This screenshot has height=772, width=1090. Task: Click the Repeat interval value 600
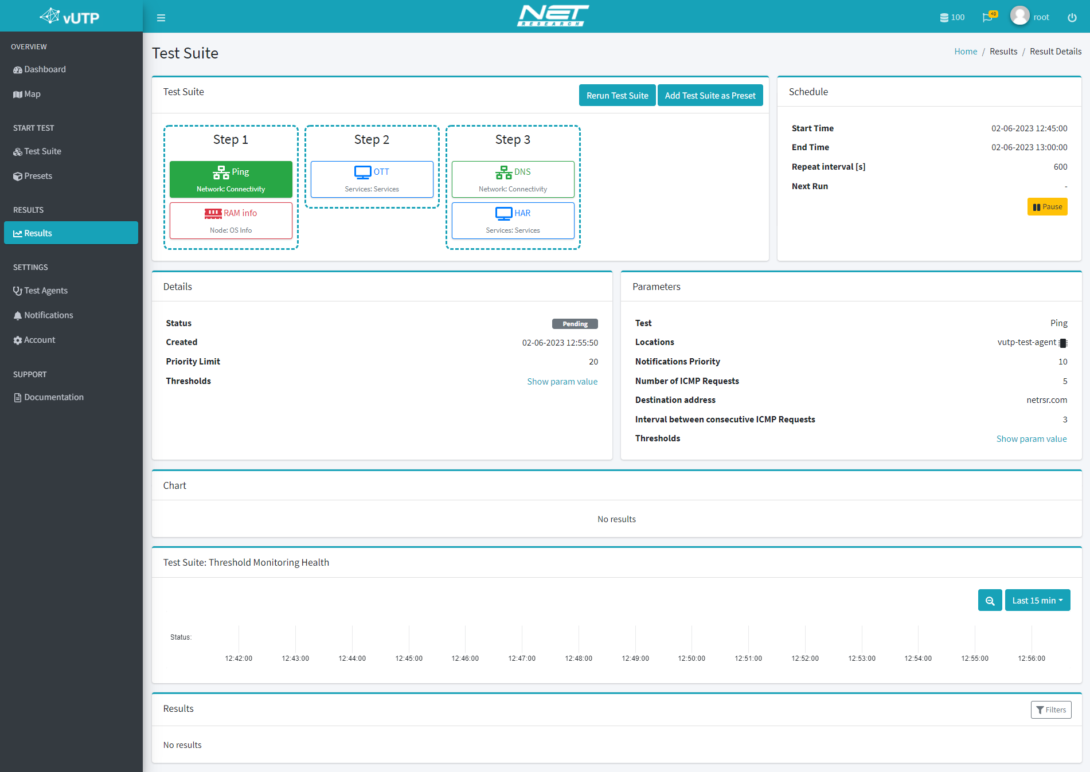click(1060, 167)
